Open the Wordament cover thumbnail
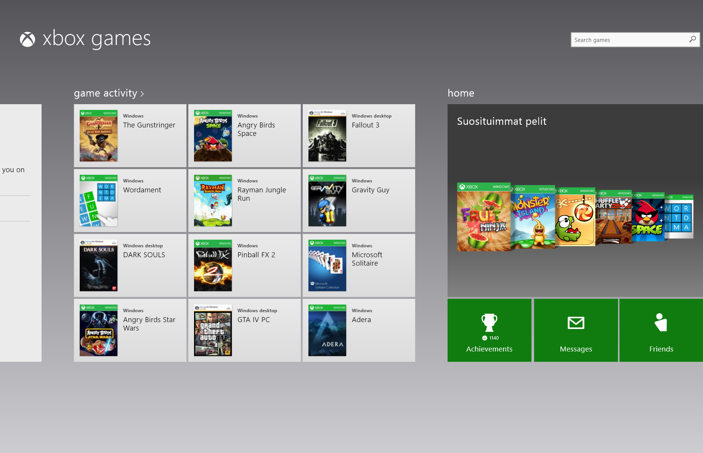Image resolution: width=703 pixels, height=453 pixels. pyautogui.click(x=98, y=201)
